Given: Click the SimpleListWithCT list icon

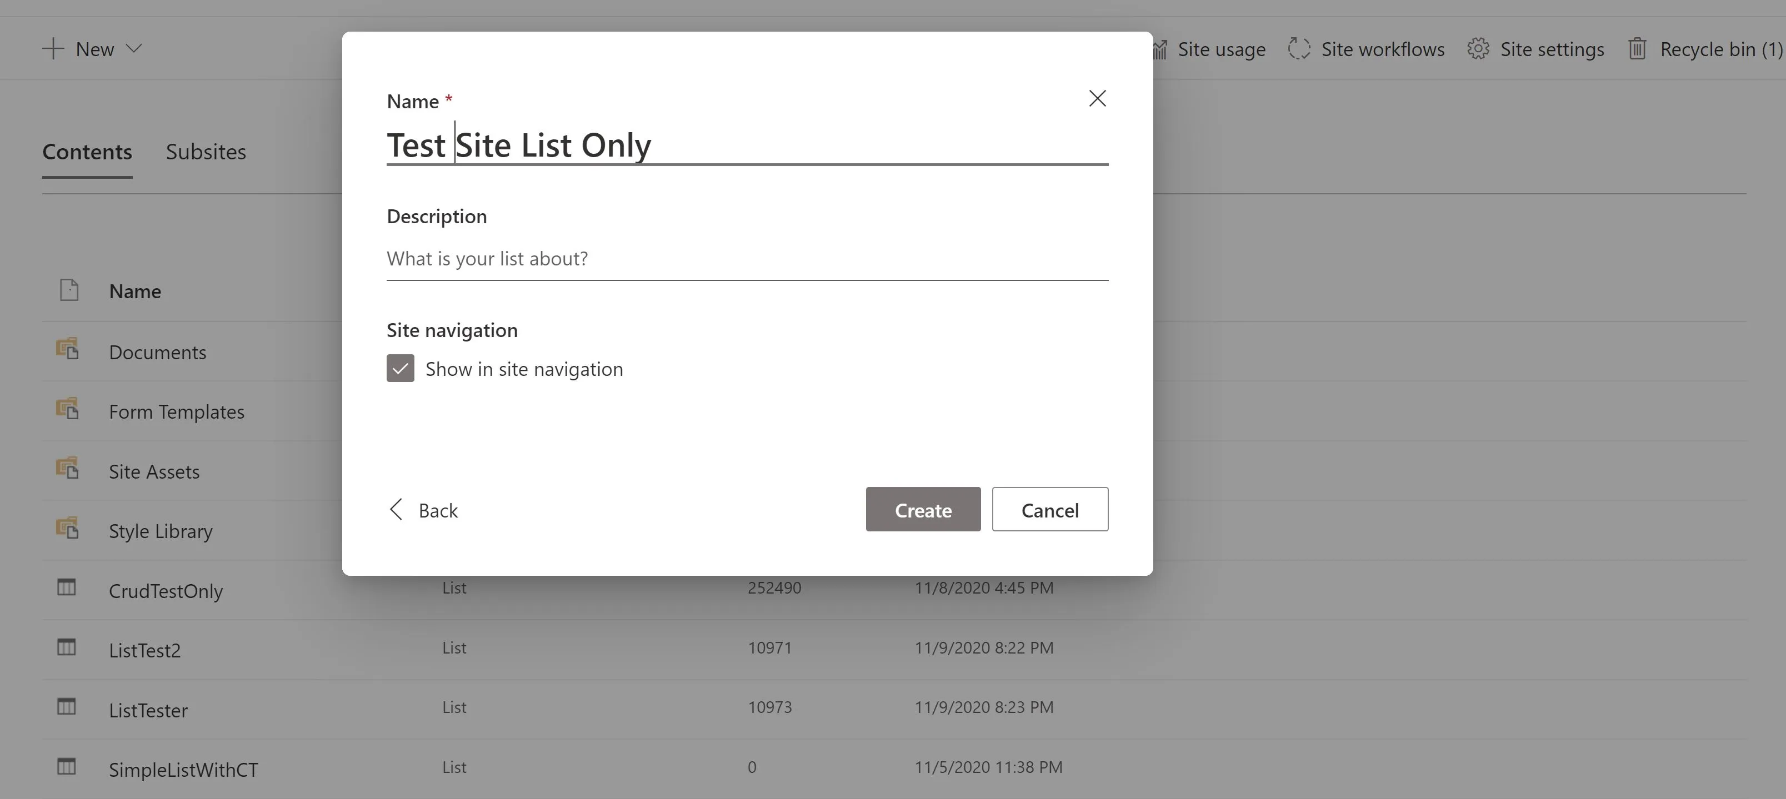Looking at the screenshot, I should (x=66, y=766).
